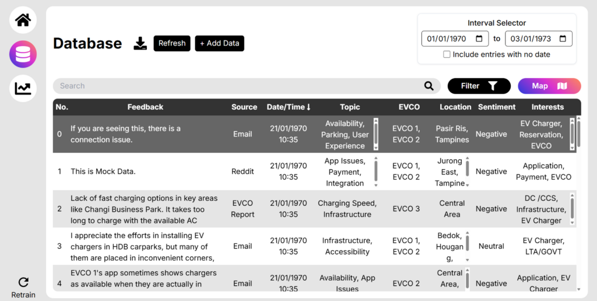Viewport: 597px width, 301px height.
Task: Click the search magnifier icon
Action: [x=429, y=86]
